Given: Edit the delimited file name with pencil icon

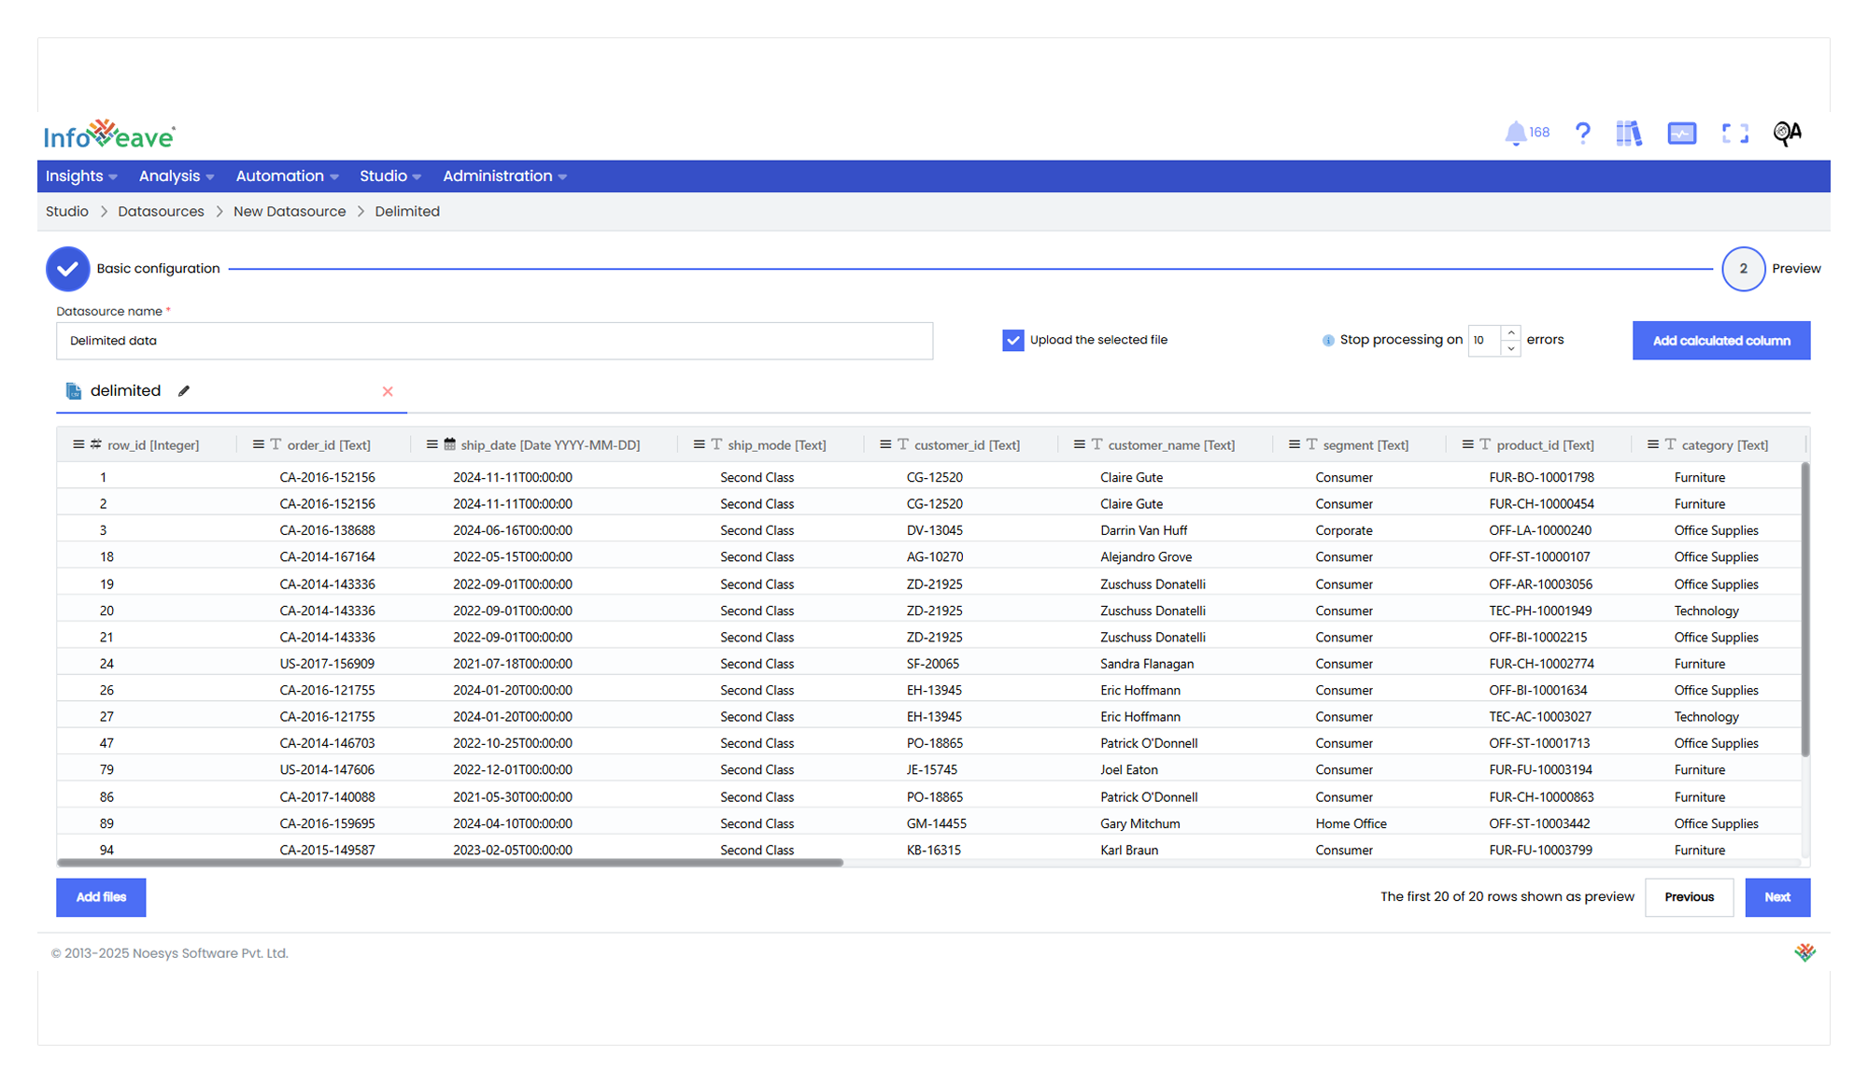Looking at the screenshot, I should click(184, 391).
